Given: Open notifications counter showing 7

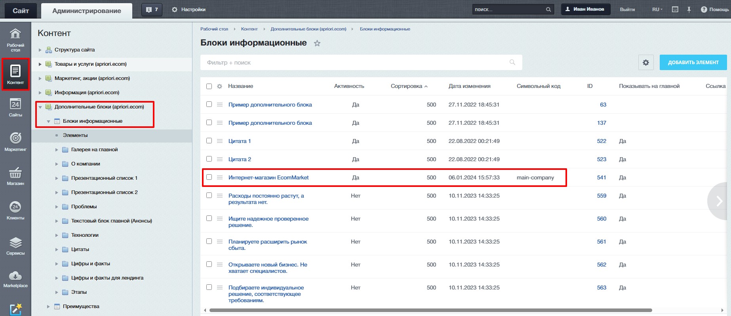Looking at the screenshot, I should (x=152, y=10).
